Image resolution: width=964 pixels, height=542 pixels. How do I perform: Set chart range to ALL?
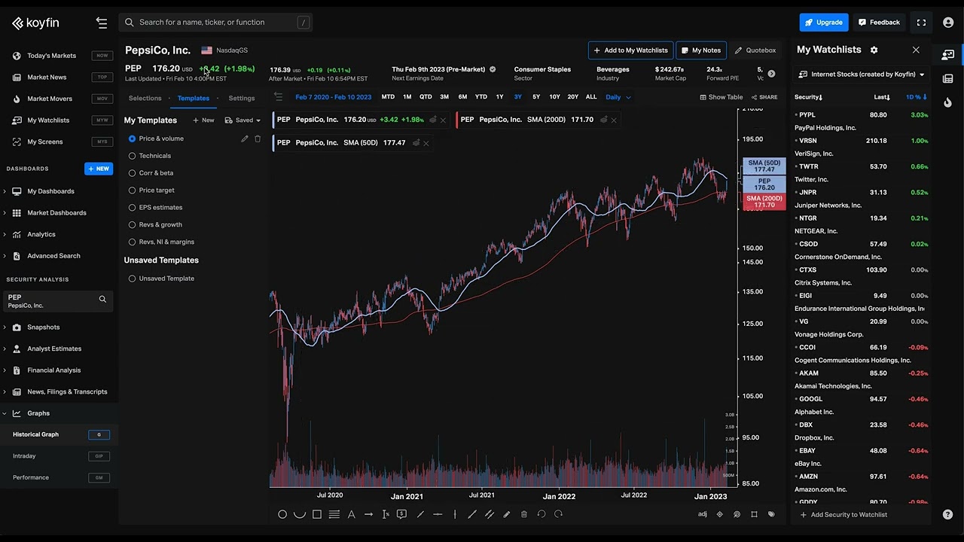click(x=591, y=97)
